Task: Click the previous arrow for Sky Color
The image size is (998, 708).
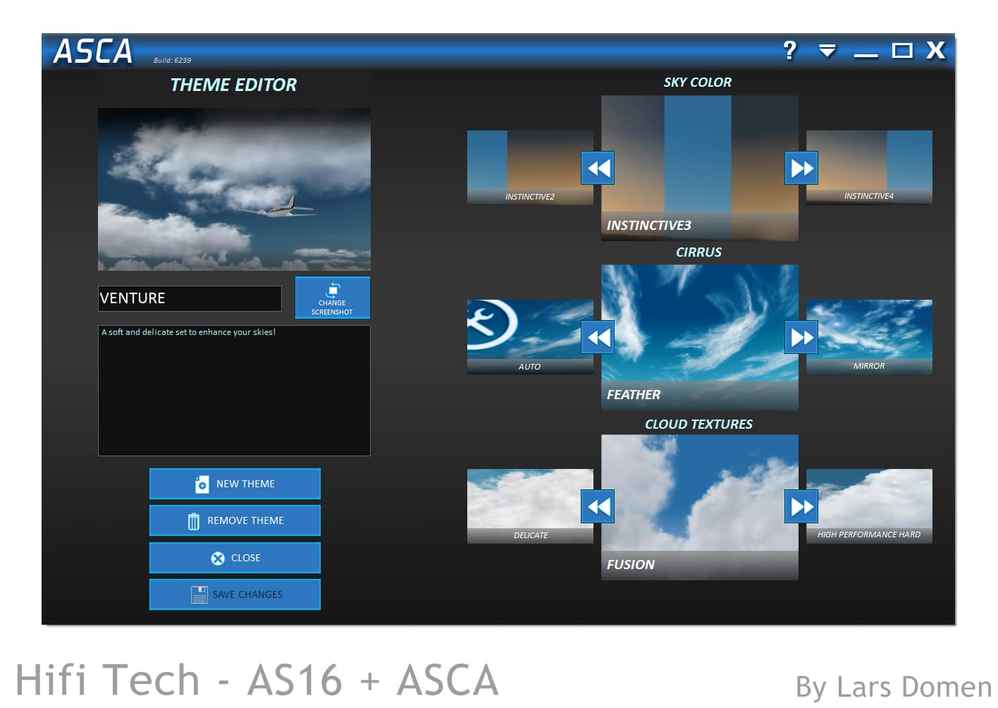Action: click(598, 168)
